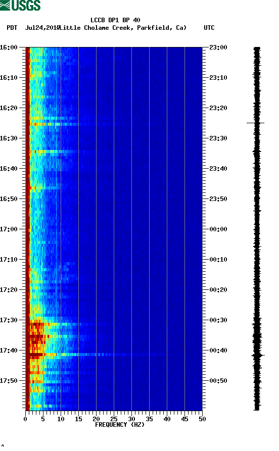Viewport: 279px width, 451px height.
Task: Click the 15 Hz frequency tick label
Action: [x=78, y=419]
